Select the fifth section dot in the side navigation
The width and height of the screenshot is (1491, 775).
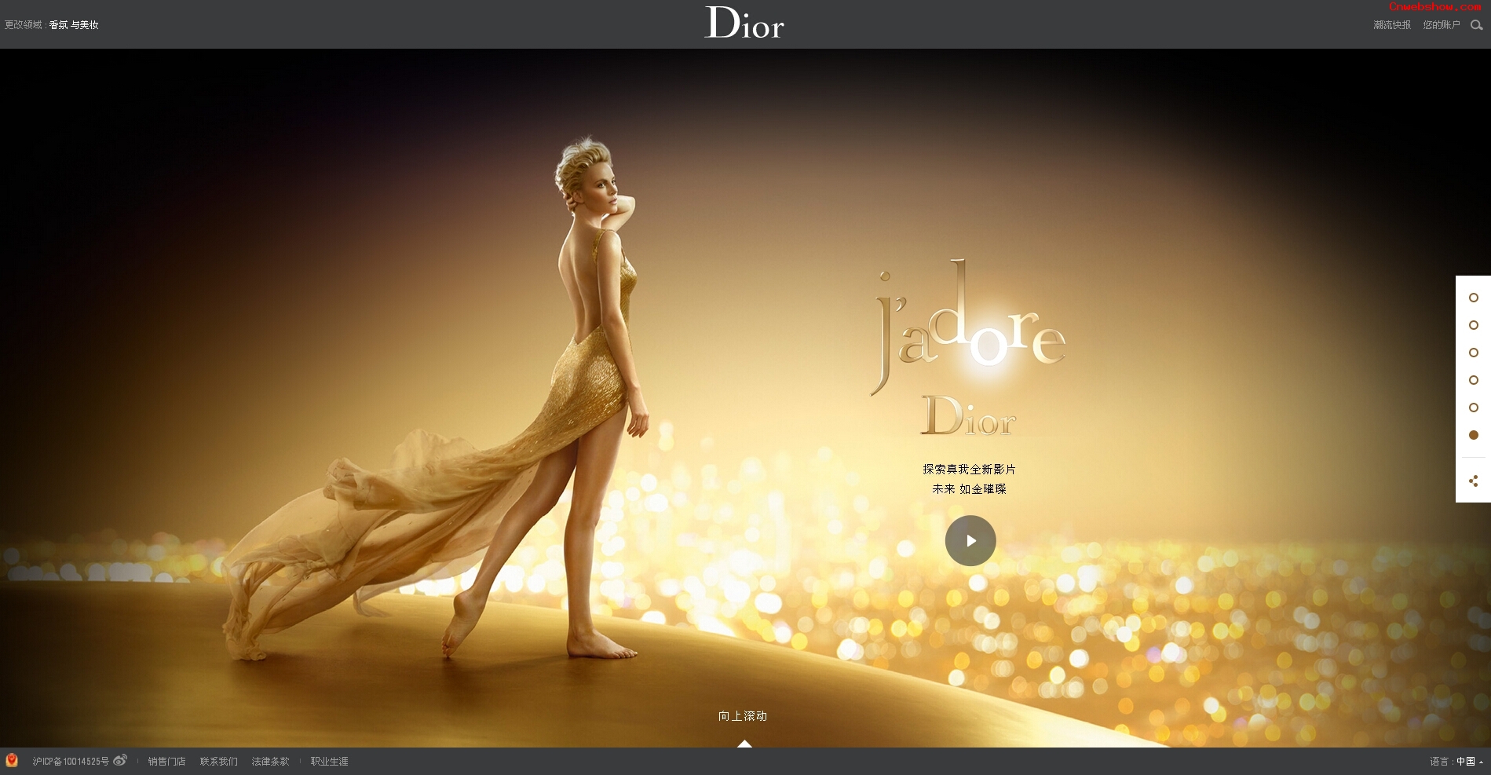click(x=1474, y=408)
